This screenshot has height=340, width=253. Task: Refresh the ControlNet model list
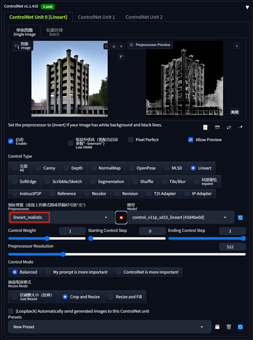point(240,217)
